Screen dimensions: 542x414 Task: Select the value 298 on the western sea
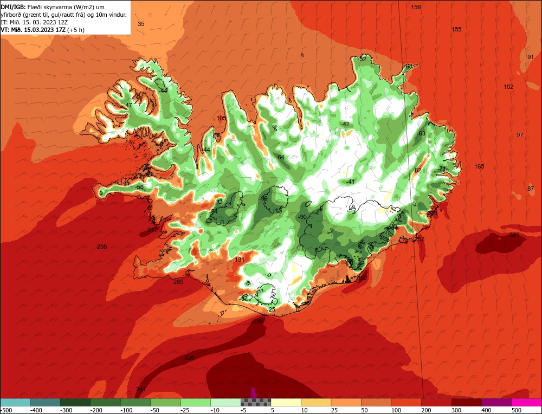coord(102,247)
